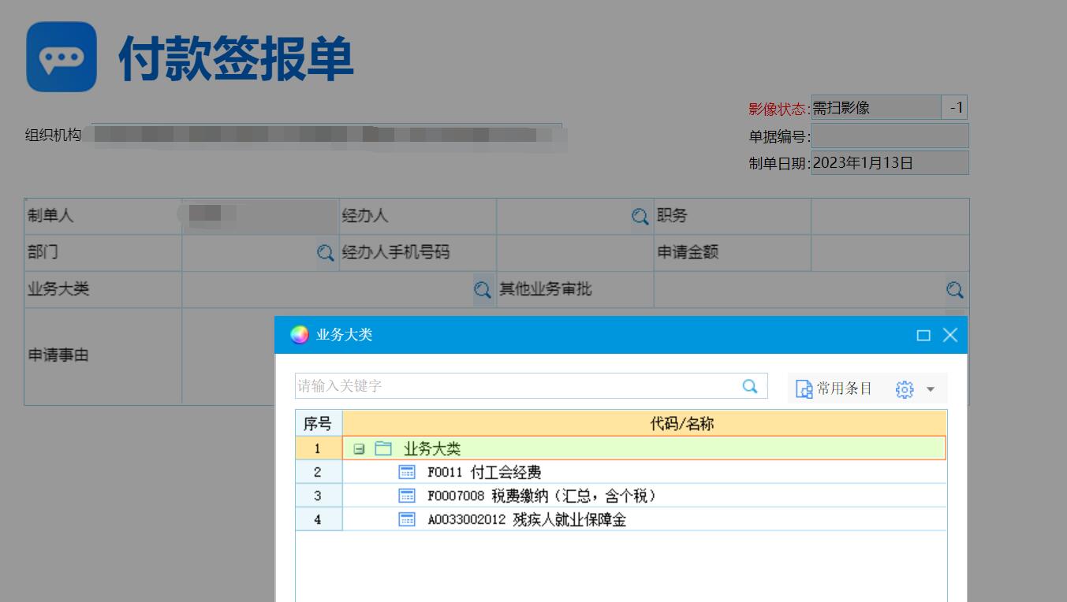Click the 影像状态 需扫影像 field
Image resolution: width=1067 pixels, height=602 pixels.
875,108
